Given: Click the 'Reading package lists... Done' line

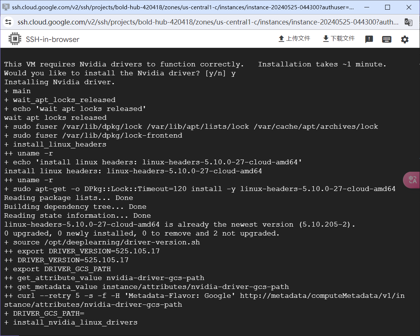Looking at the screenshot, I should 69,198.
